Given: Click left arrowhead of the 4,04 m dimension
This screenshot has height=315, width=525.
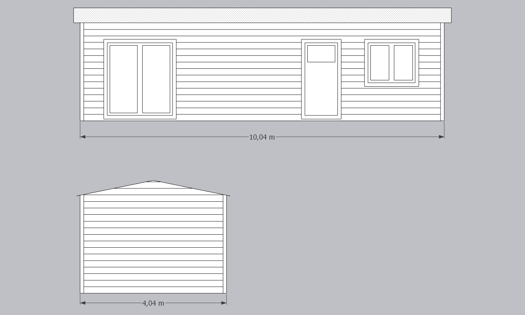Looking at the screenshot, I should pyautogui.click(x=83, y=303).
